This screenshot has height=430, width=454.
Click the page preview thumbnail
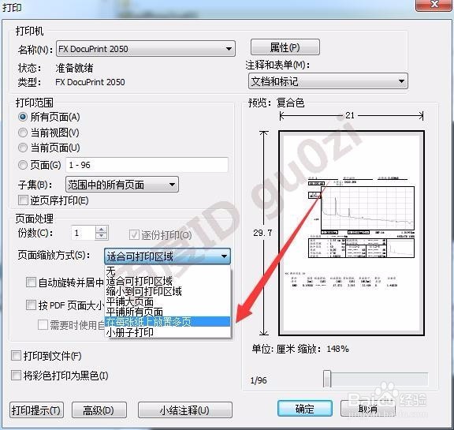click(x=352, y=233)
